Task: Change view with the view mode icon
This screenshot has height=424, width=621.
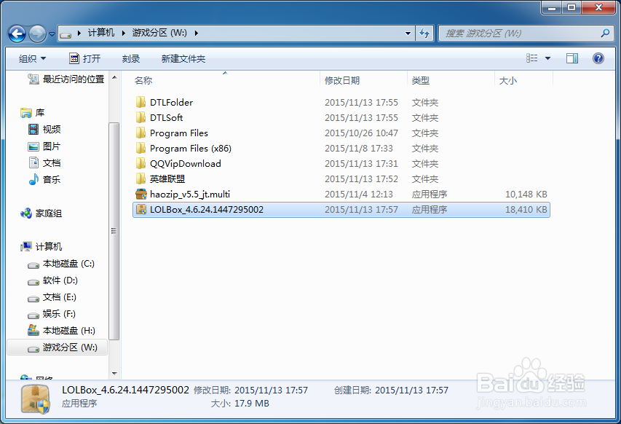Action: (x=532, y=59)
